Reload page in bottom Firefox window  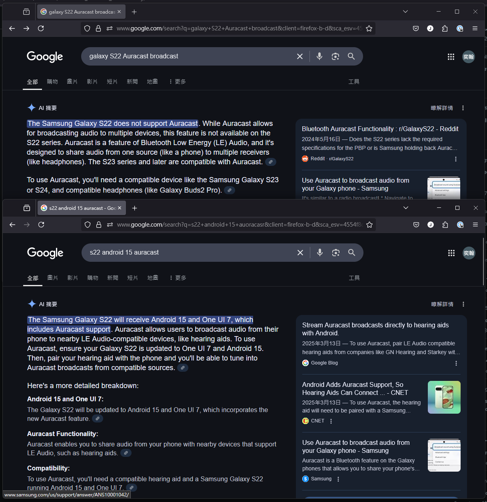pos(41,225)
